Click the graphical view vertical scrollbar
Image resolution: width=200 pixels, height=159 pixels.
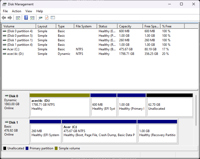click(196, 110)
